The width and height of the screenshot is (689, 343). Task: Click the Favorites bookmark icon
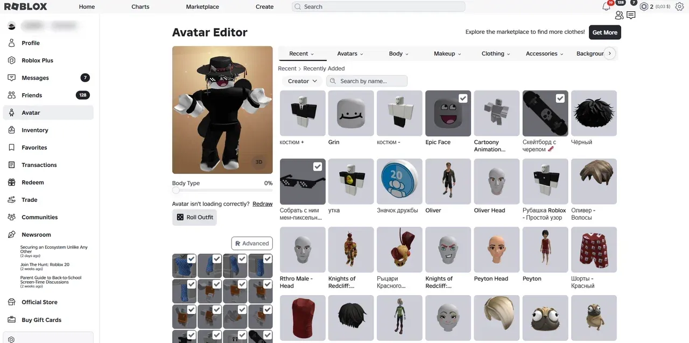point(12,148)
